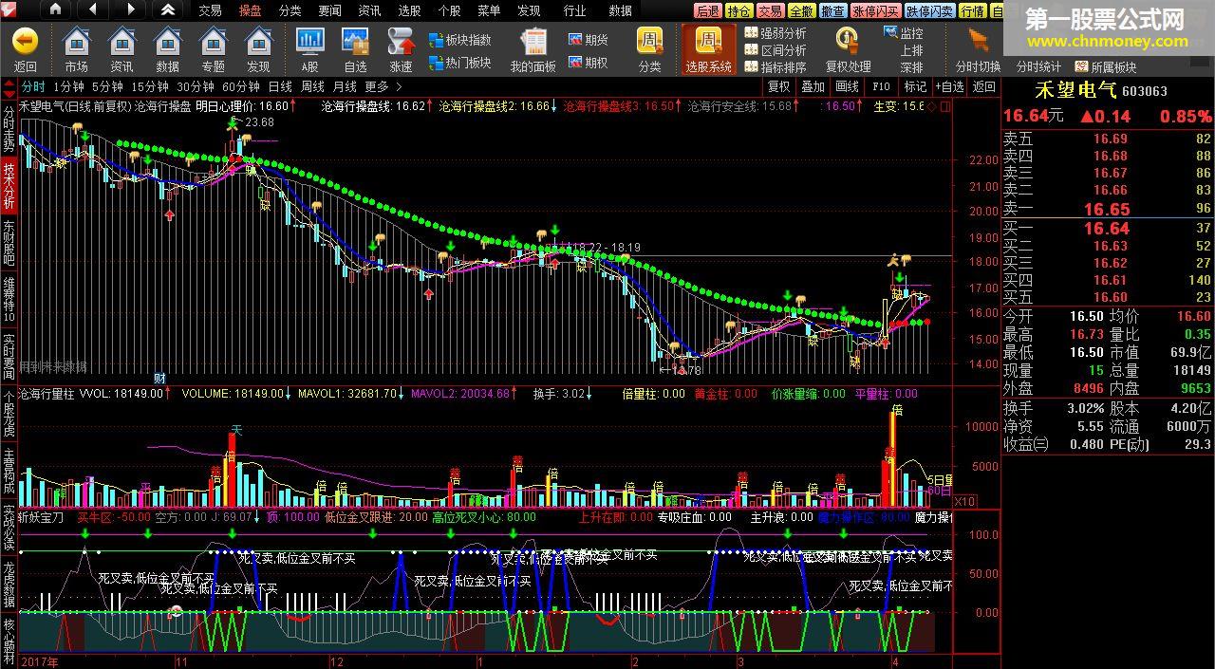
Task: Open the 行业 menu
Action: [574, 10]
